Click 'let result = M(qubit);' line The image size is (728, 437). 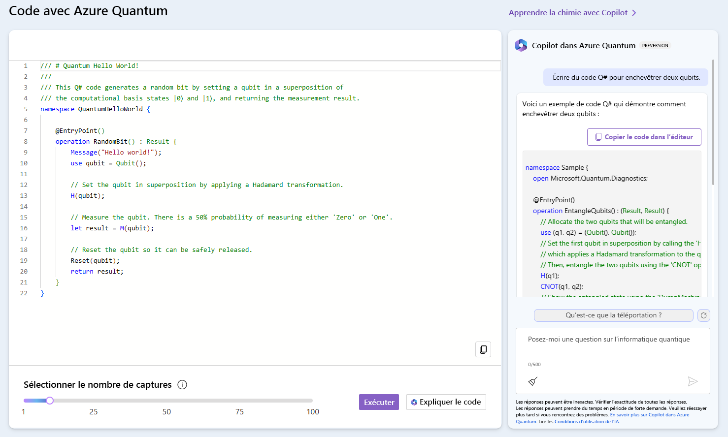coord(112,228)
